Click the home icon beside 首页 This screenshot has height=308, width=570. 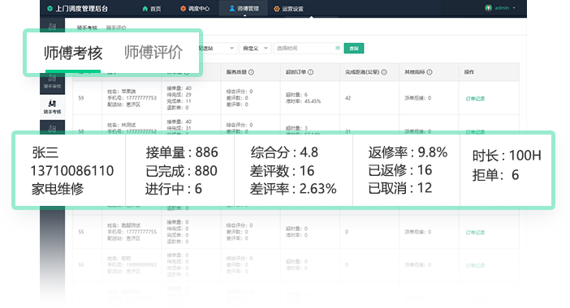(145, 9)
